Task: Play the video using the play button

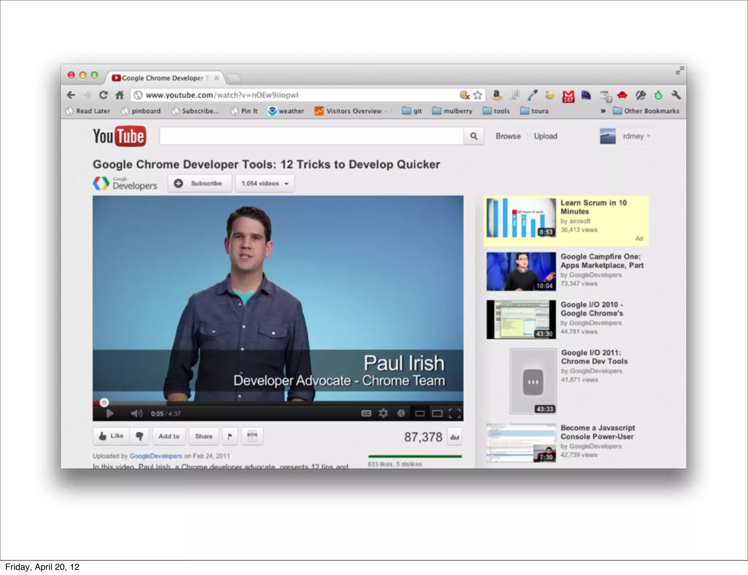Action: (110, 413)
